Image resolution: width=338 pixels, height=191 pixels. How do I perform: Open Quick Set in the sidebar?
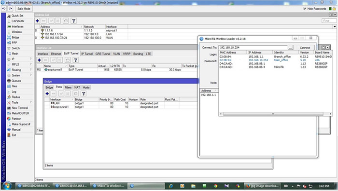(x=17, y=15)
